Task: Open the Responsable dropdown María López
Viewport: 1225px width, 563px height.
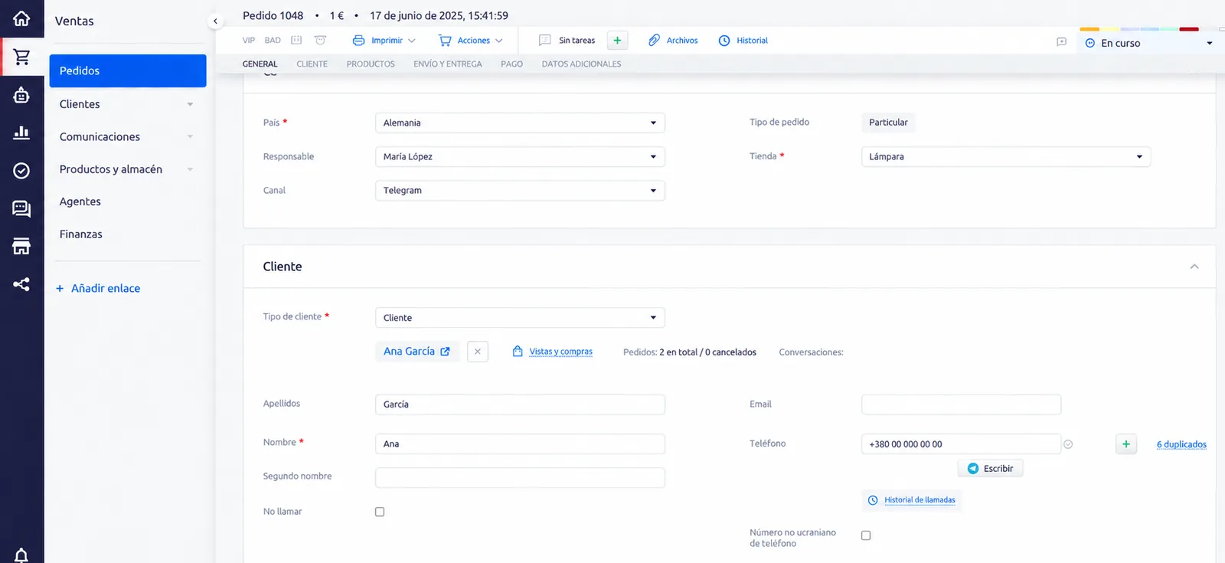Action: [x=520, y=156]
